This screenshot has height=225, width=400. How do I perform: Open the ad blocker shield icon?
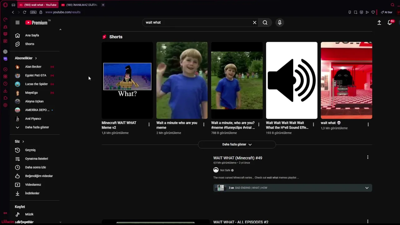(x=362, y=12)
